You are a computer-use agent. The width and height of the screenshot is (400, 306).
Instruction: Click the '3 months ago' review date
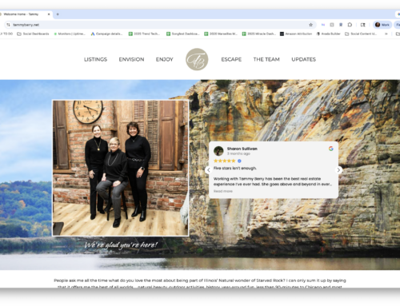click(238, 153)
